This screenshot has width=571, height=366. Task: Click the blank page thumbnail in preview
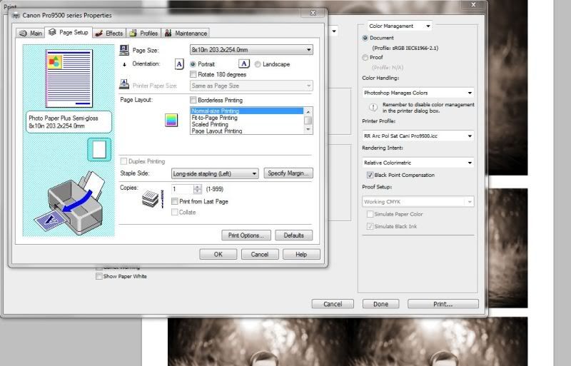98,150
